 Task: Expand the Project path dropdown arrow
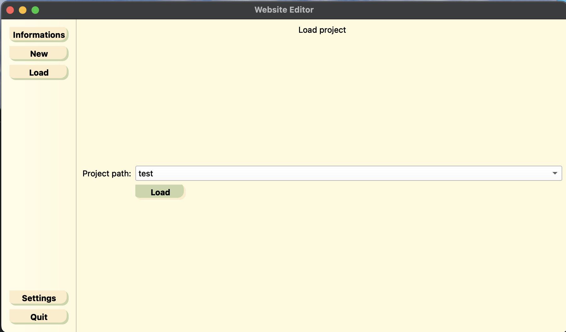(555, 173)
